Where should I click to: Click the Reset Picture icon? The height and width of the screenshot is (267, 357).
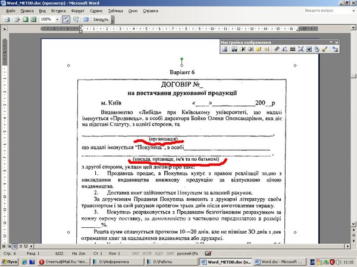pos(335,49)
